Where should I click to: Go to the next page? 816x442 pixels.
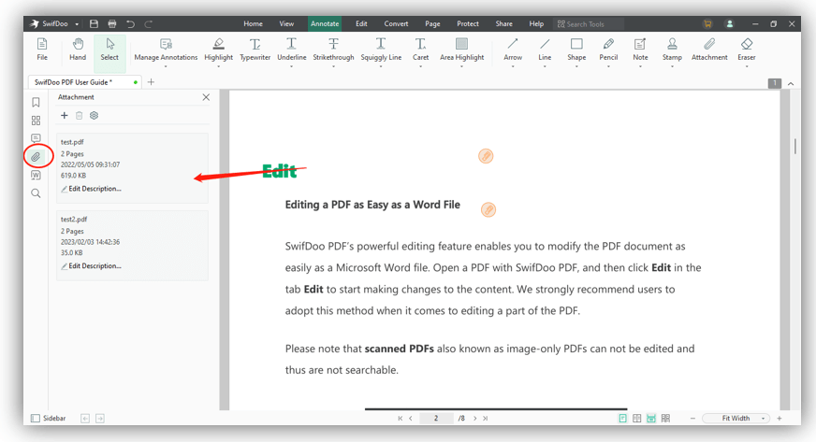(x=474, y=418)
